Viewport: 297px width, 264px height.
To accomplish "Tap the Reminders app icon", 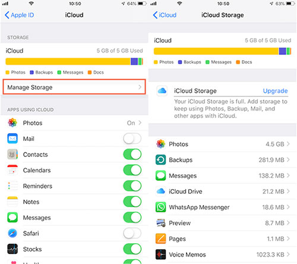I will click(12, 186).
